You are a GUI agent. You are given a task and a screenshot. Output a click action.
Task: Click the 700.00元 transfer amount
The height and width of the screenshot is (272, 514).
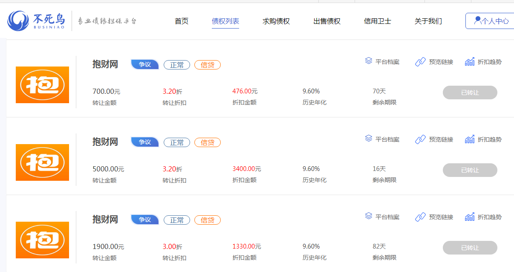(107, 91)
